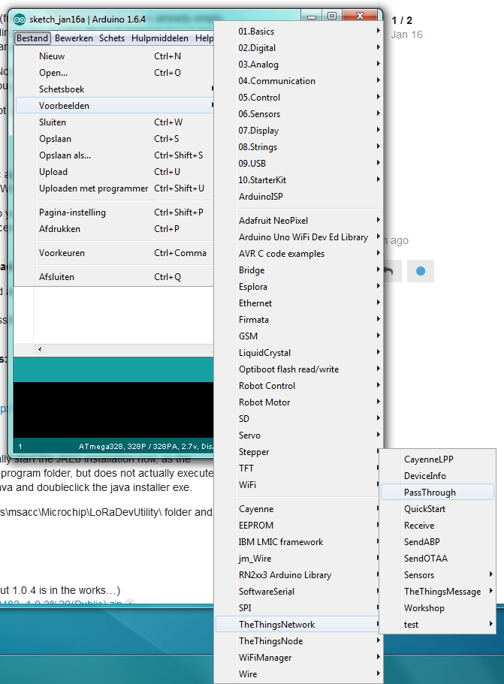Expand Robot Control examples
This screenshot has width=504, height=684.
(299, 386)
